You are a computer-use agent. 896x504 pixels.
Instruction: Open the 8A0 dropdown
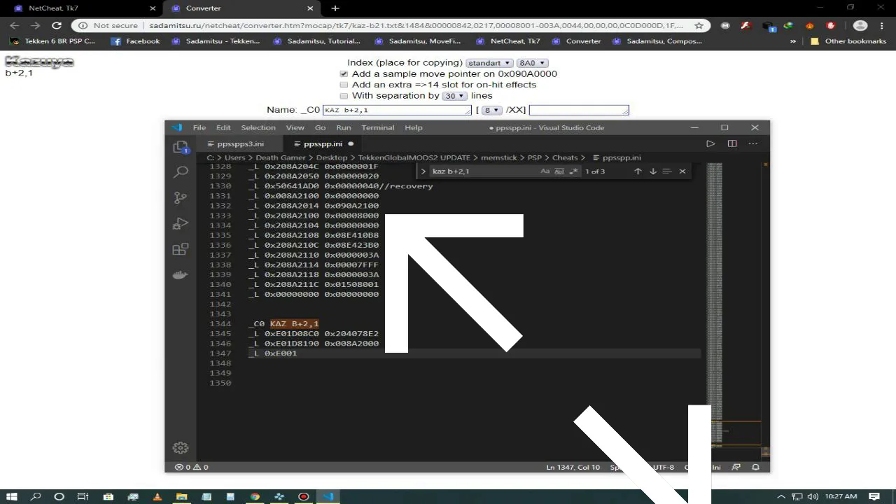point(532,63)
